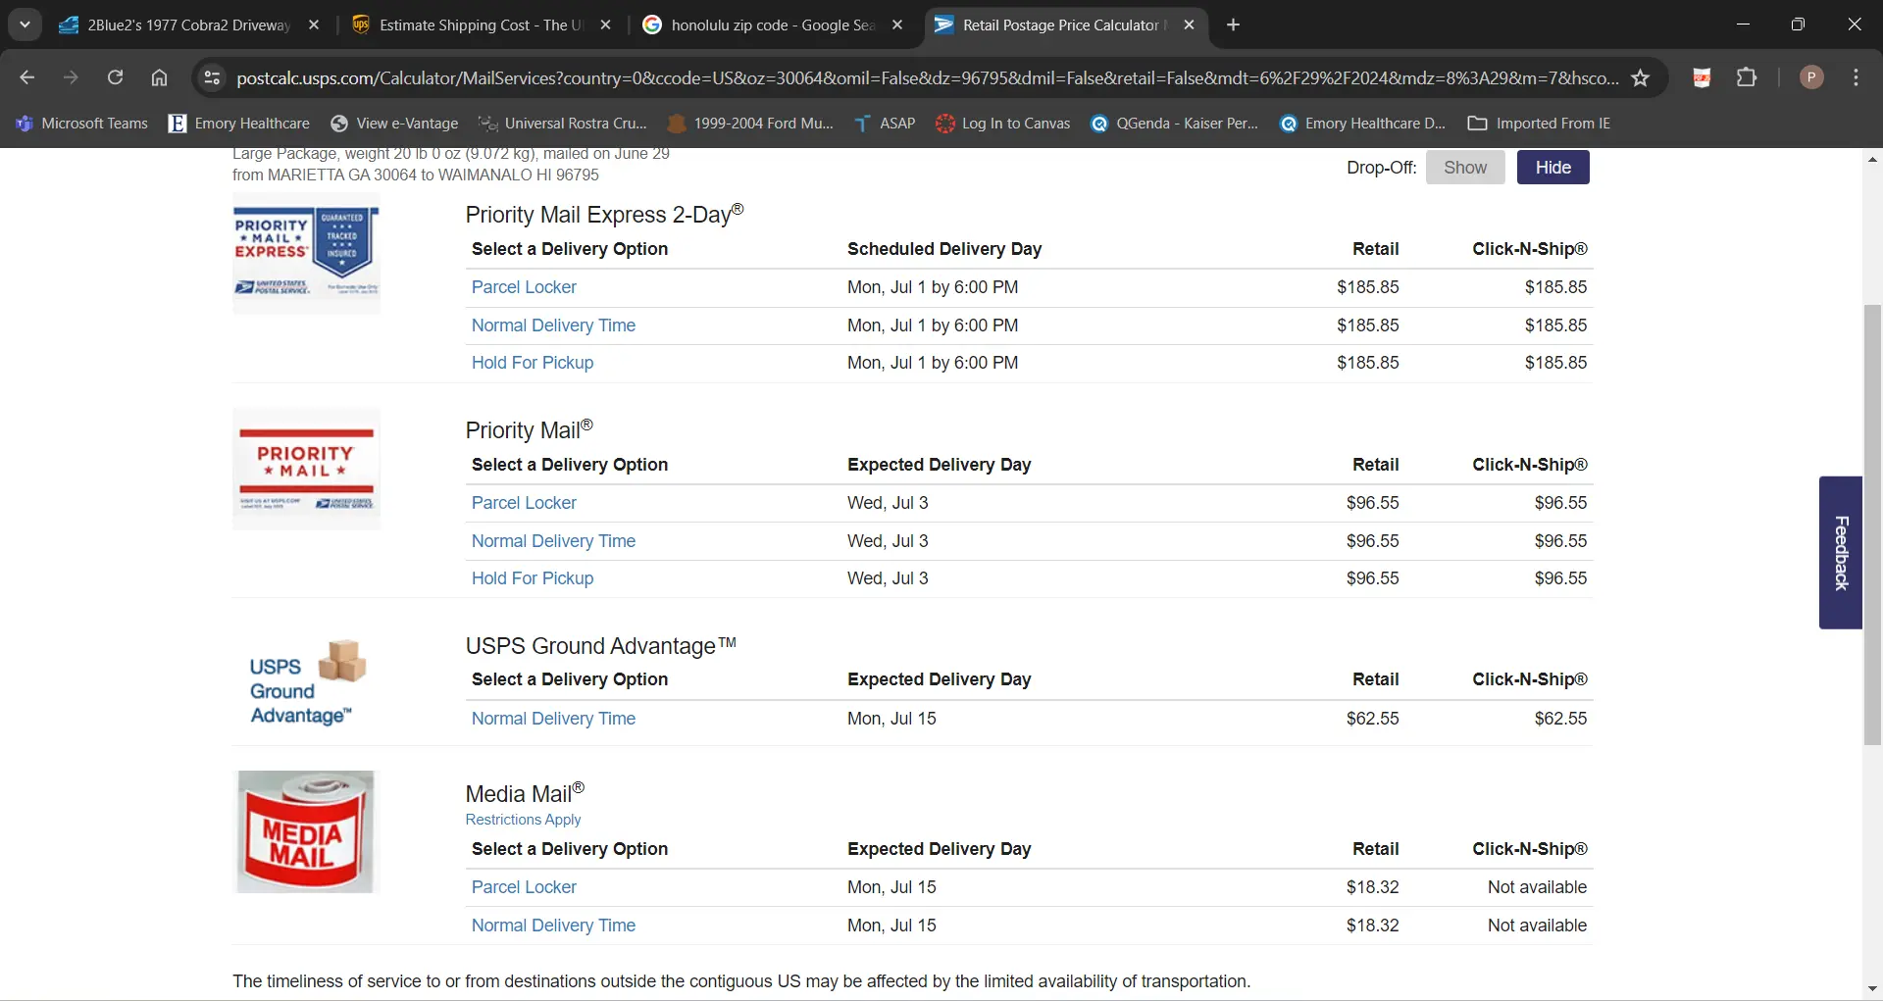Screen dimensions: 1883x1001
Task: Switch to the 2Blue2's 1977 Cobra2 Driveway tab
Action: point(188,25)
